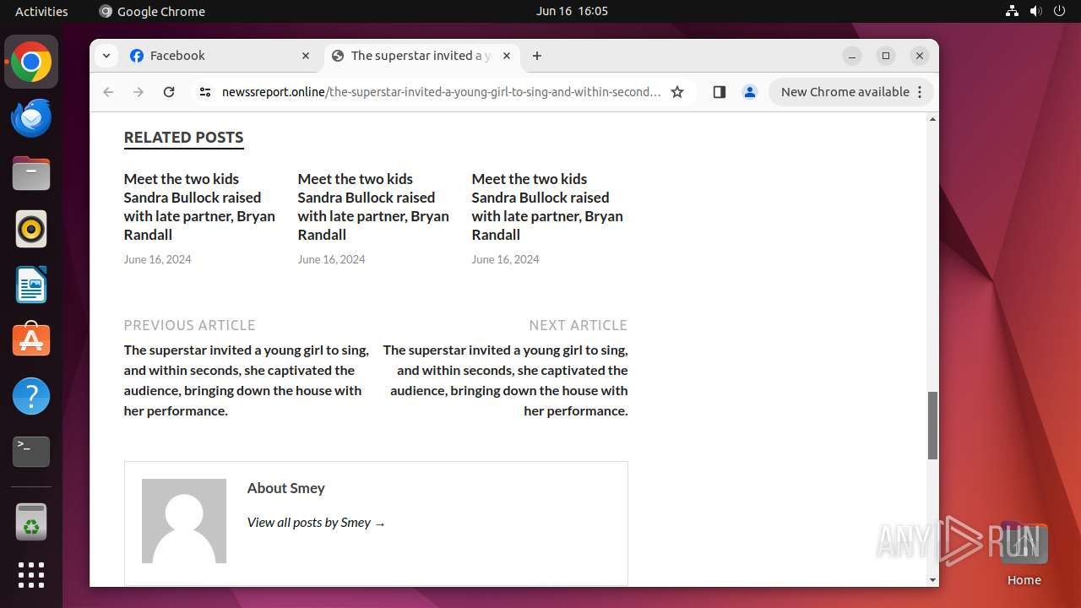Viewport: 1081px width, 608px height.
Task: Open the Help icon in dock
Action: coord(31,396)
